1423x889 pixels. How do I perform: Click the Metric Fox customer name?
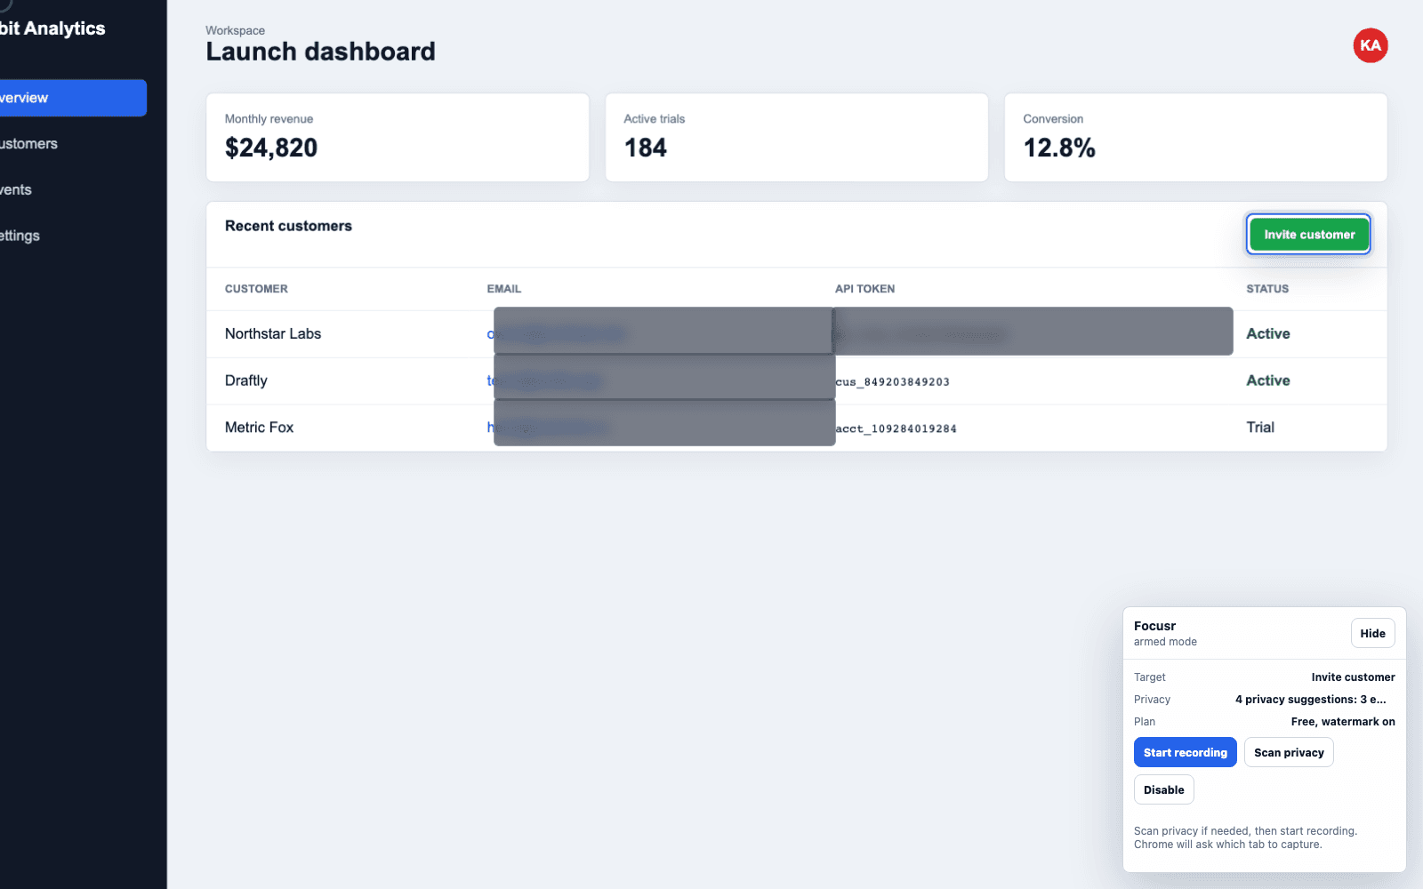pyautogui.click(x=259, y=428)
